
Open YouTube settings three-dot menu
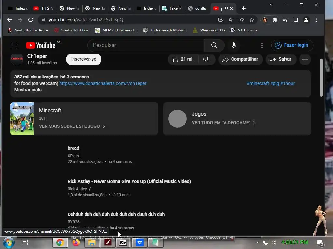tap(262, 45)
